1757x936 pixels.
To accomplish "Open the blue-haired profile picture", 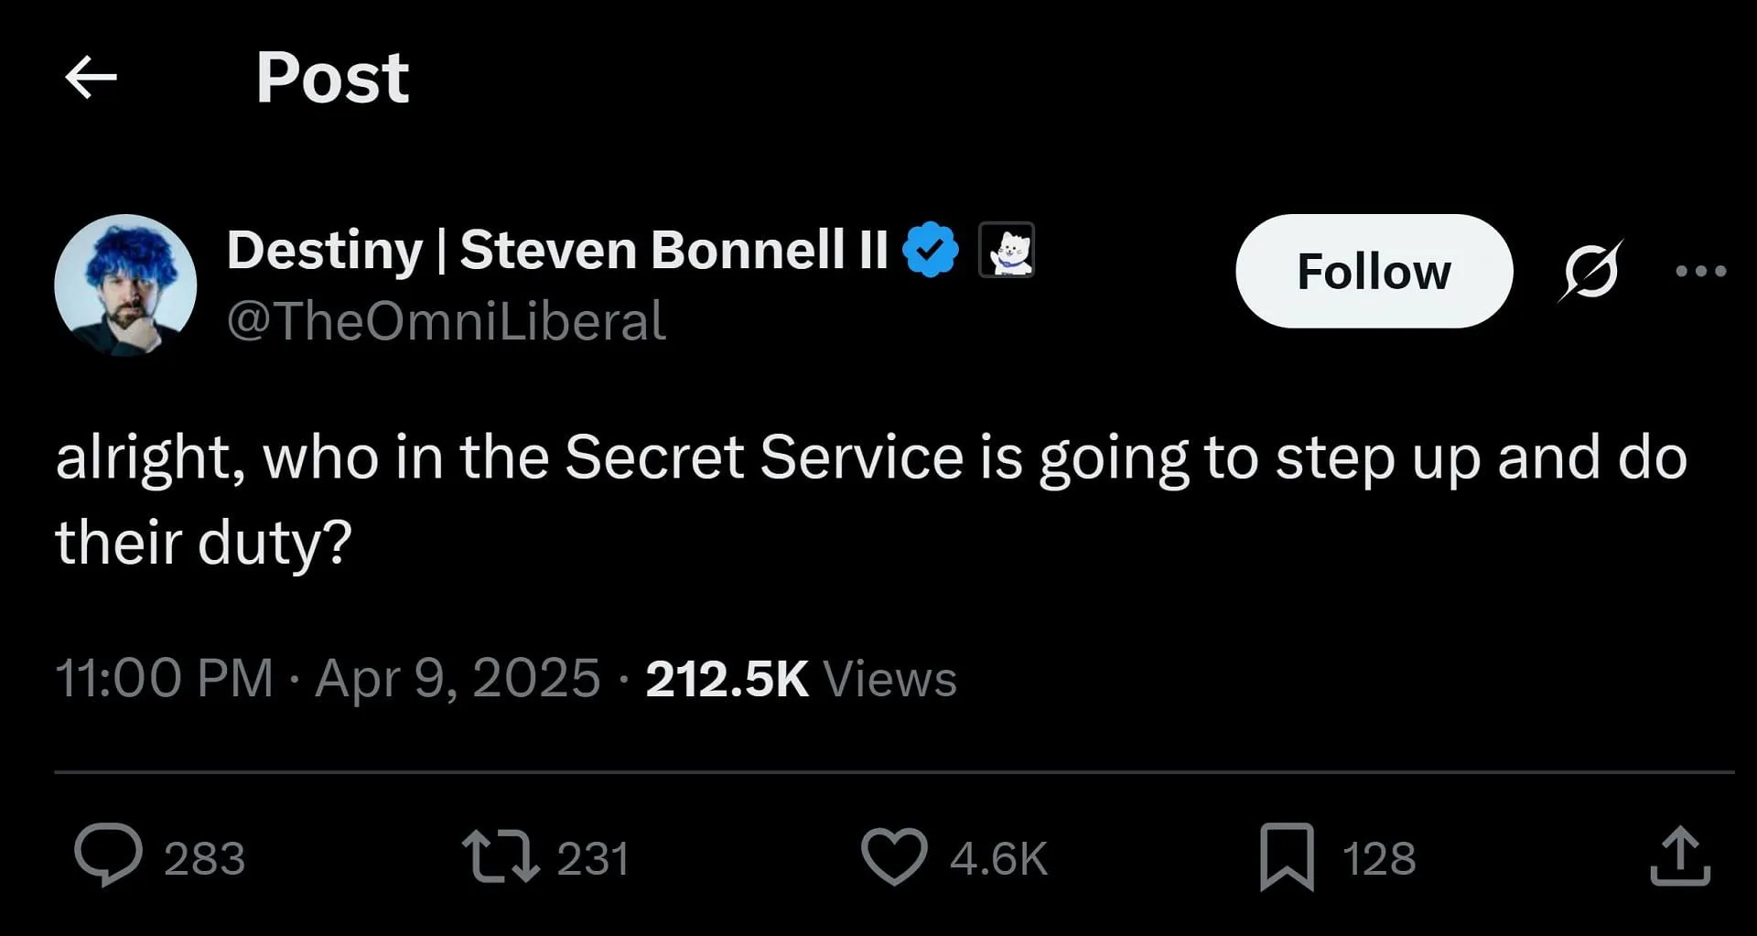I will 125,285.
